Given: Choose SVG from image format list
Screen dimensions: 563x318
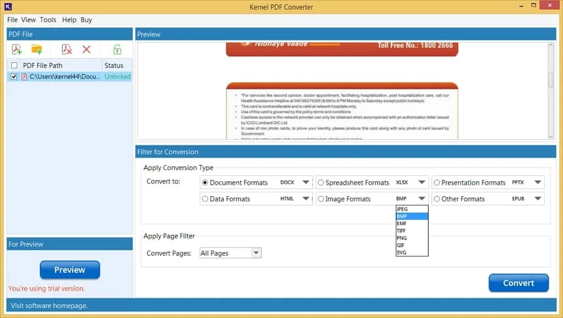Looking at the screenshot, I should tap(412, 253).
